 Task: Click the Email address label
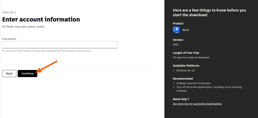(9, 39)
